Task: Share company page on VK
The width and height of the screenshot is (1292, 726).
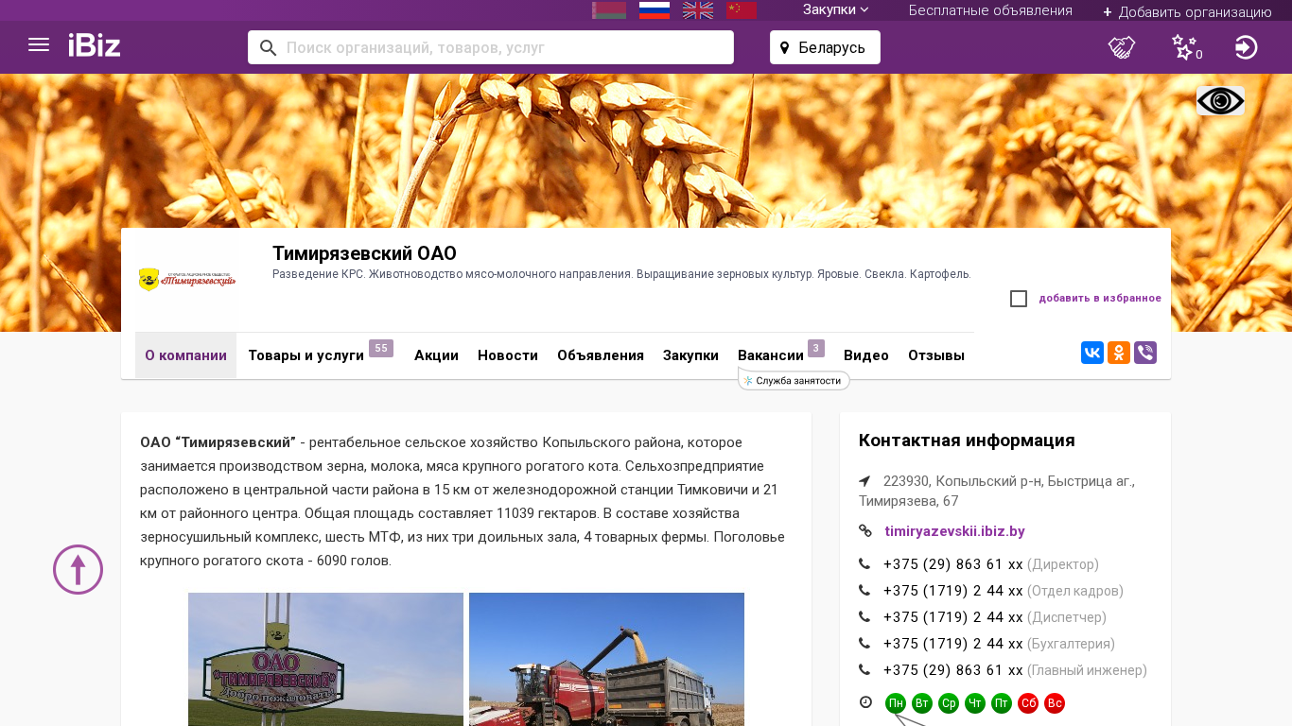Action: click(1092, 353)
